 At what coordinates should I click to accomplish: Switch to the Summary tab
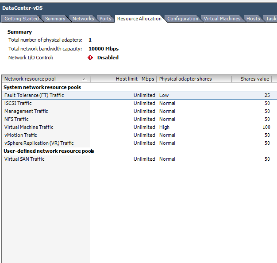[55, 19]
